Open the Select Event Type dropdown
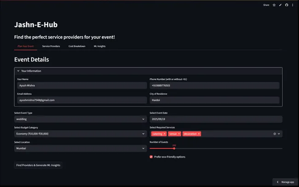This screenshot has height=187, width=299. tap(80, 119)
